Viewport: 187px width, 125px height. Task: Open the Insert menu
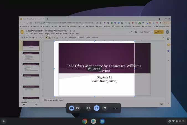pos(41,34)
